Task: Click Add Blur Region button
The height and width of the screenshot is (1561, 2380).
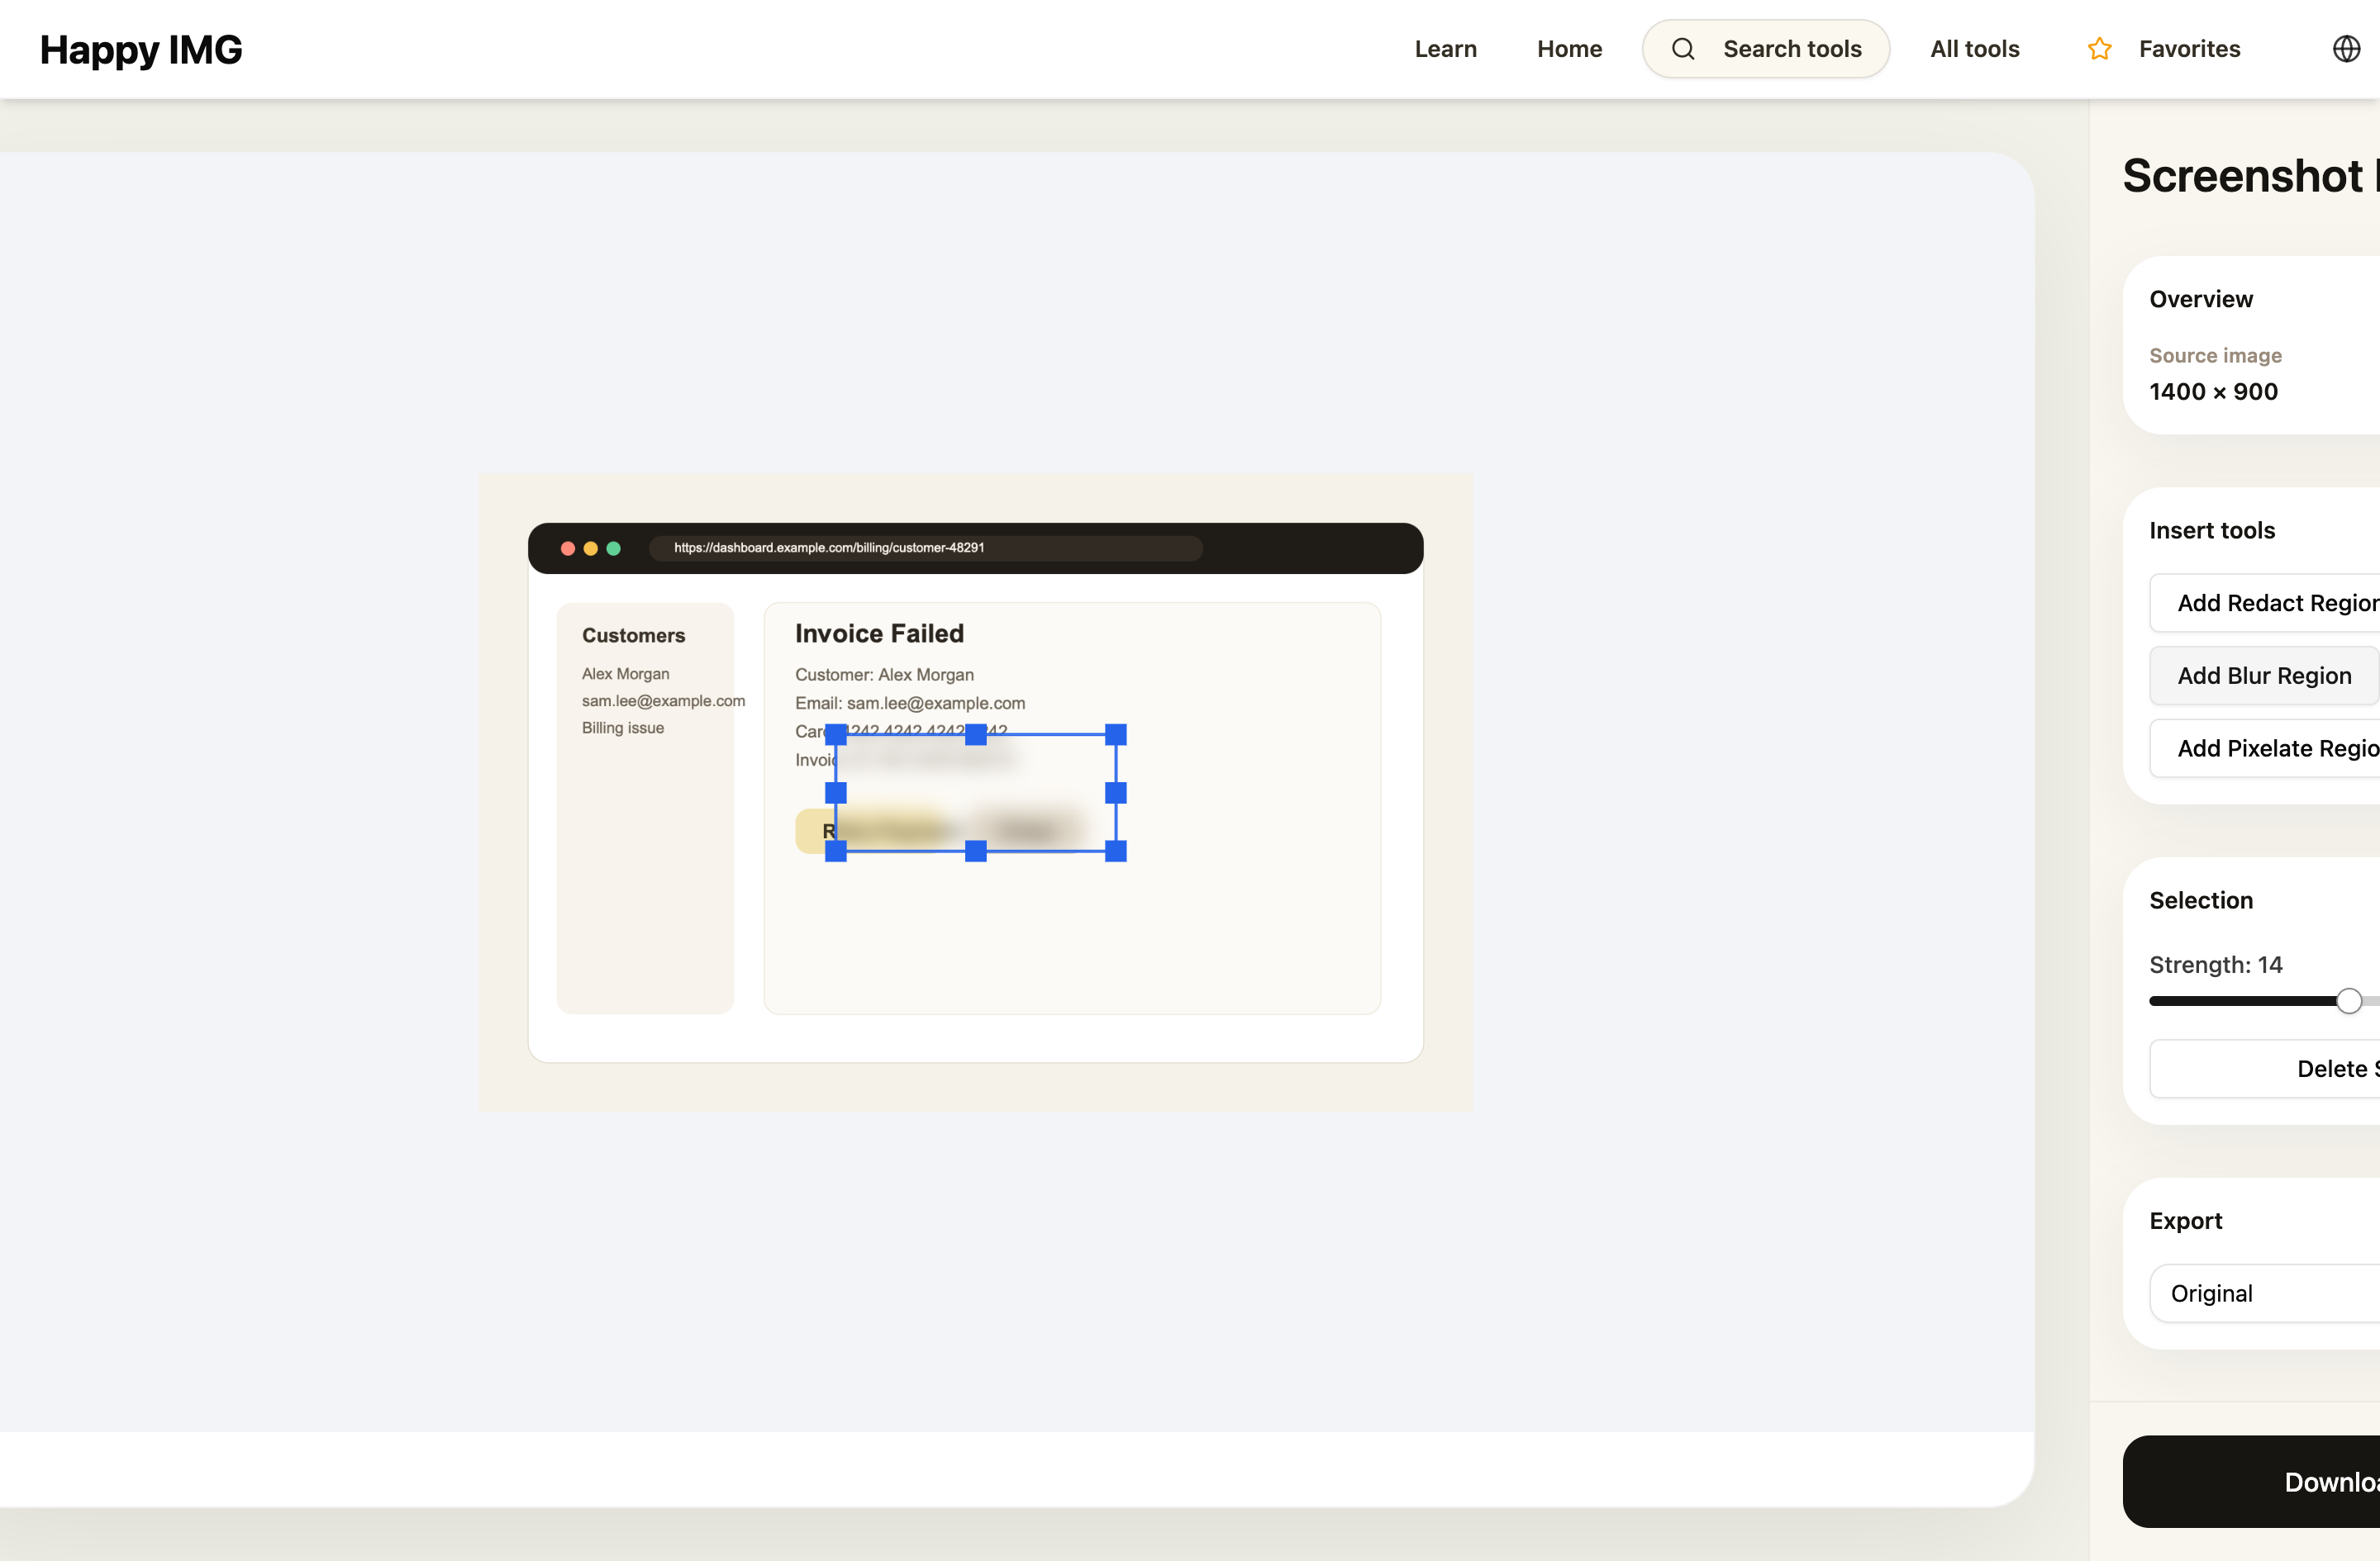Action: tap(2264, 676)
